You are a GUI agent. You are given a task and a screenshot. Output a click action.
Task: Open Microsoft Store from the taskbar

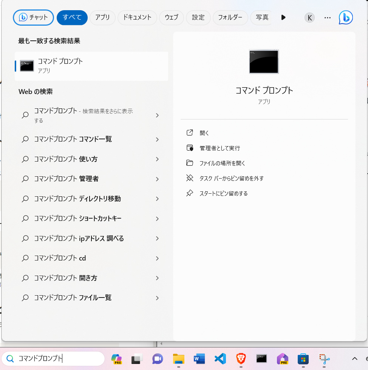tap(303, 359)
